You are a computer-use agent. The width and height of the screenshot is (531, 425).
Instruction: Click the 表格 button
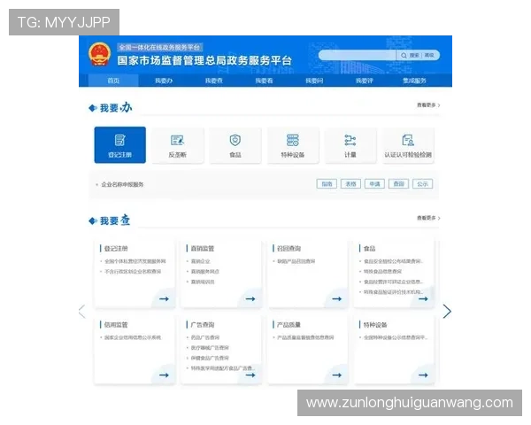(350, 183)
